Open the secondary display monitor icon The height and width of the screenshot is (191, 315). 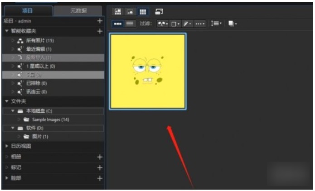point(159,12)
